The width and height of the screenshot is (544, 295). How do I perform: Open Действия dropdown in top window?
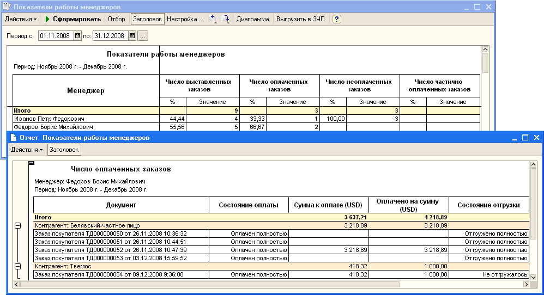click(21, 19)
